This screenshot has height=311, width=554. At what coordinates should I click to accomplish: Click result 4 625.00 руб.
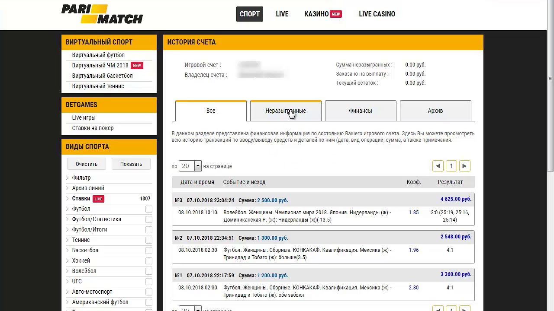[456, 199]
